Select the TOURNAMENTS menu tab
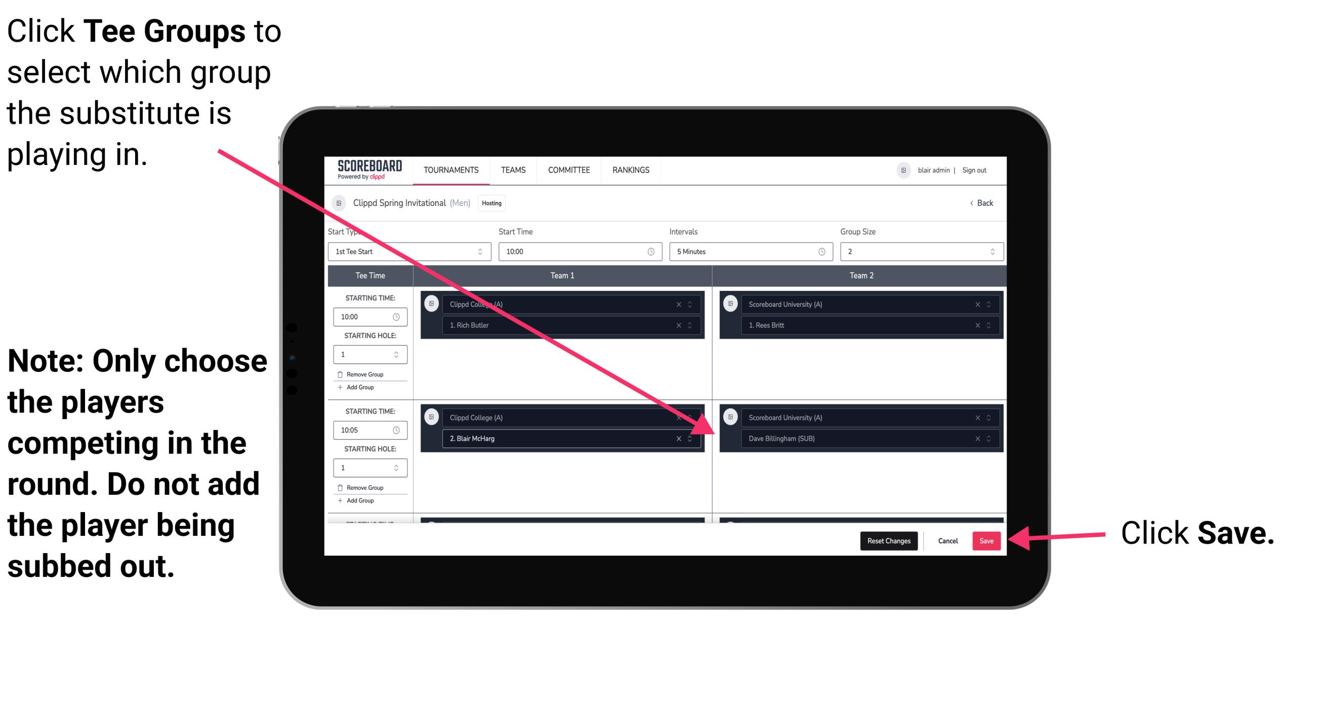The width and height of the screenshot is (1326, 713). click(449, 170)
